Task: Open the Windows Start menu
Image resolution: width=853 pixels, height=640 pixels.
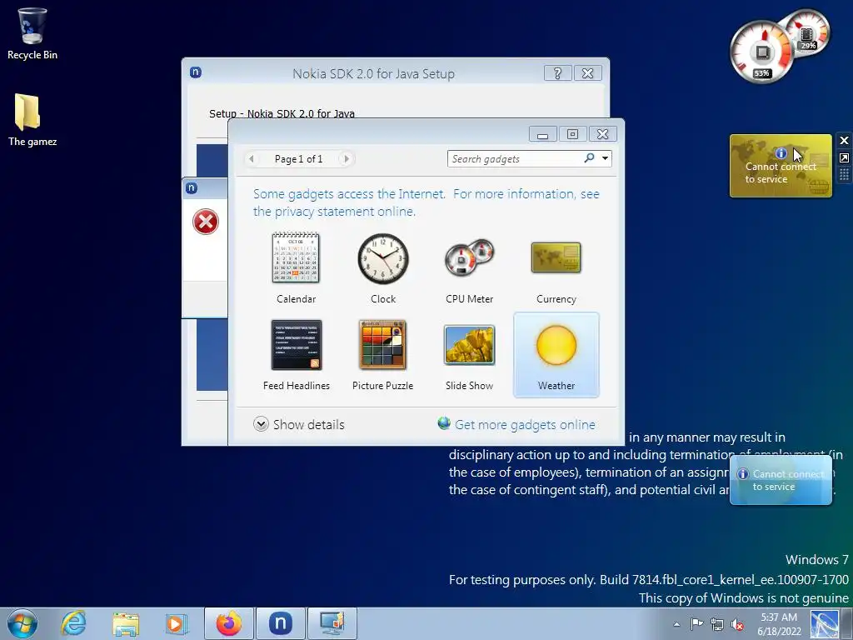Action: tap(22, 623)
